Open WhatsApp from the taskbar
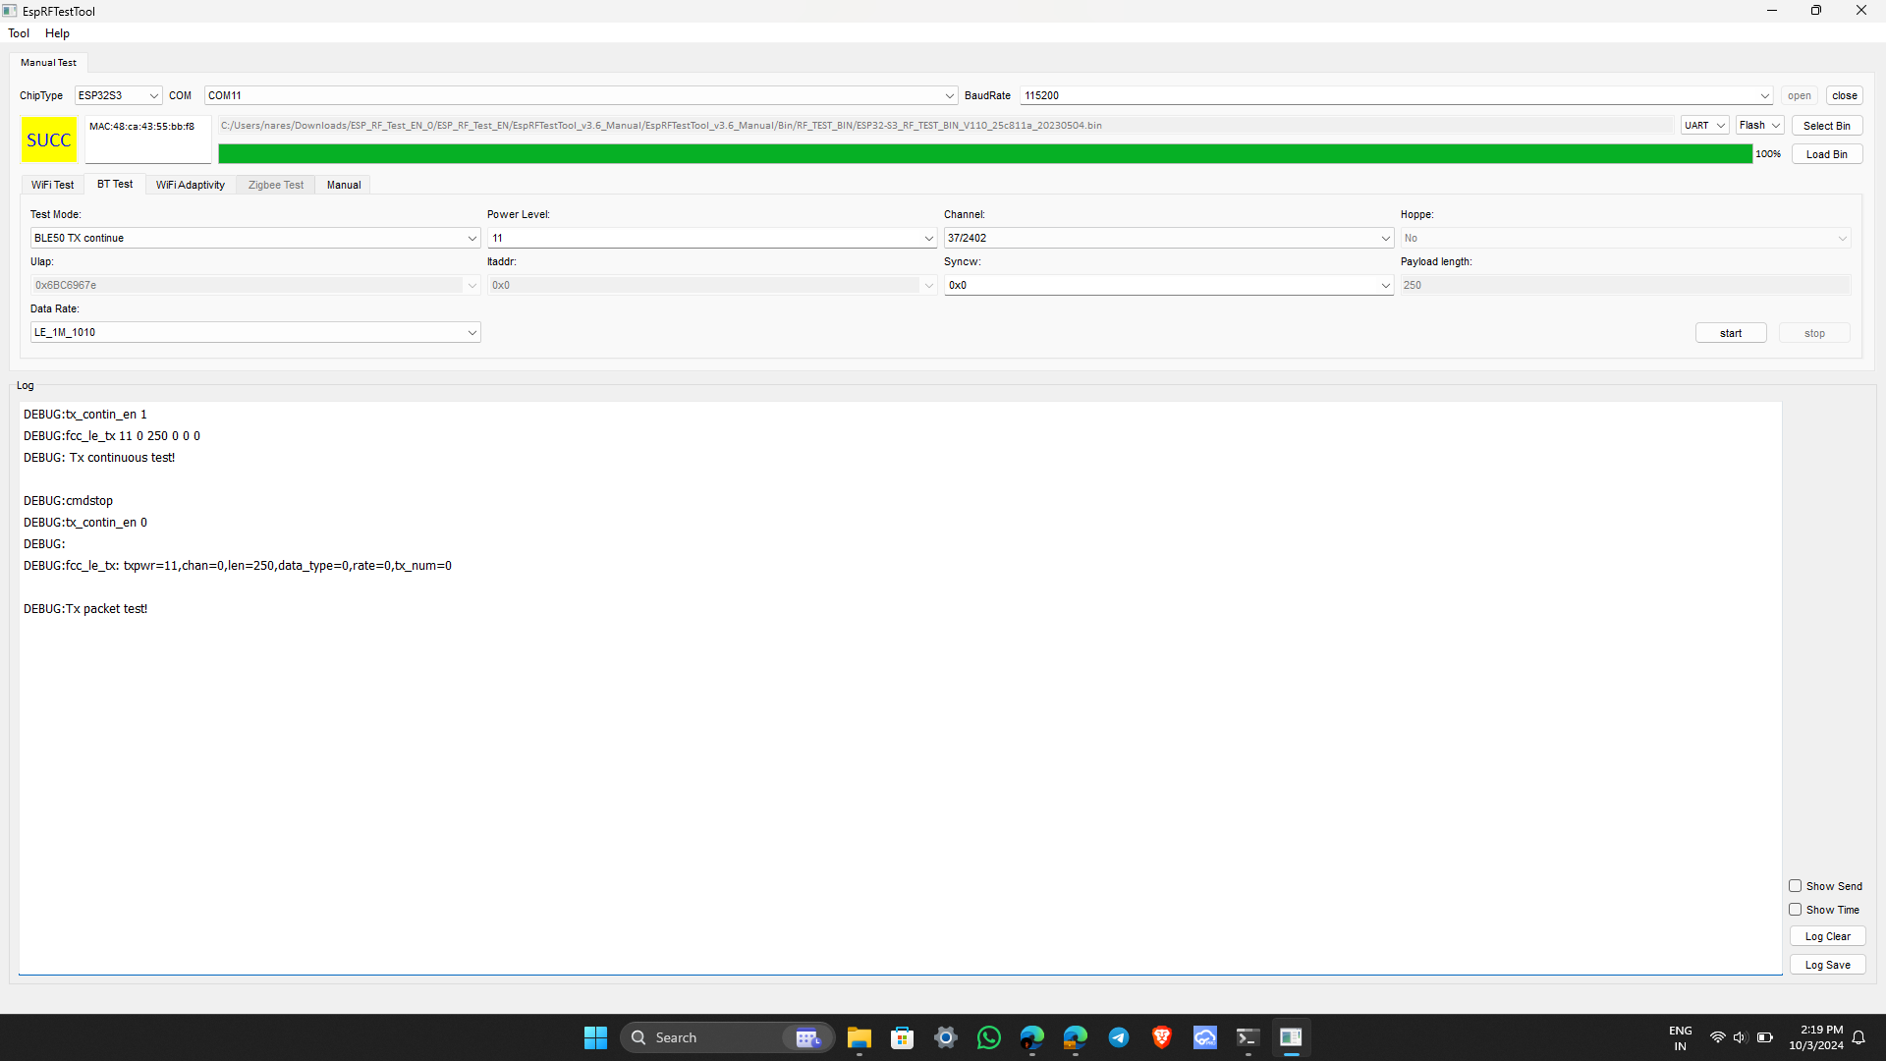 pos(989,1037)
